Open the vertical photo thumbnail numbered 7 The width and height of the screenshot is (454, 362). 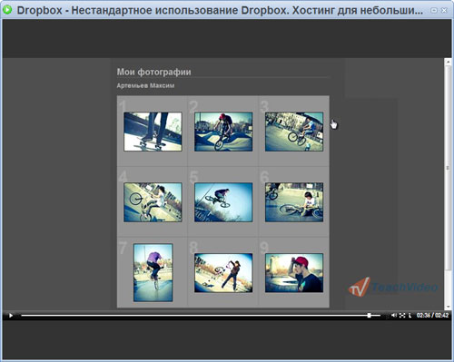[x=153, y=272]
